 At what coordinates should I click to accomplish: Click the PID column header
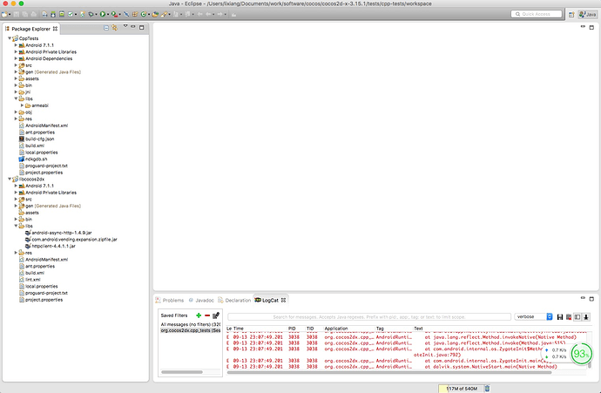click(292, 329)
